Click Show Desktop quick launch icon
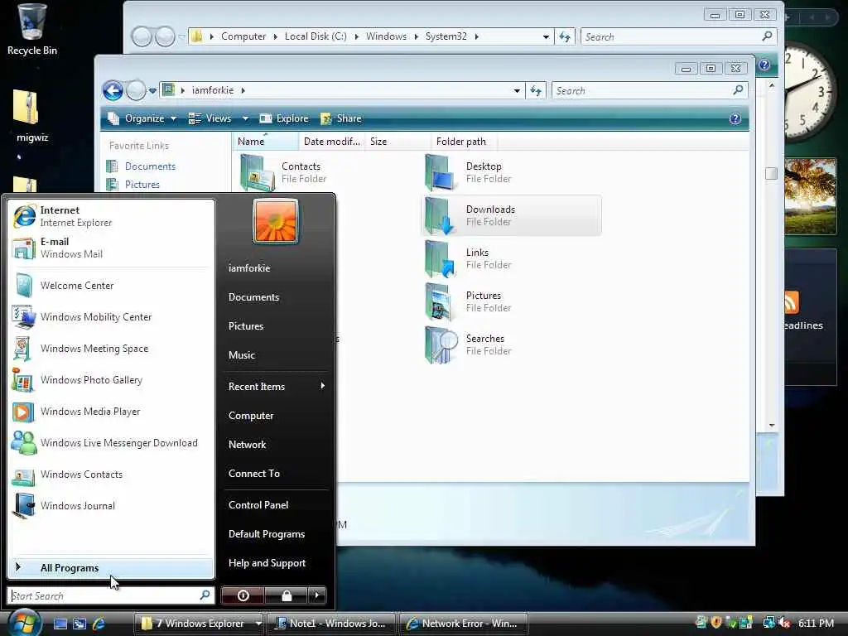This screenshot has width=848, height=636. pyautogui.click(x=60, y=624)
